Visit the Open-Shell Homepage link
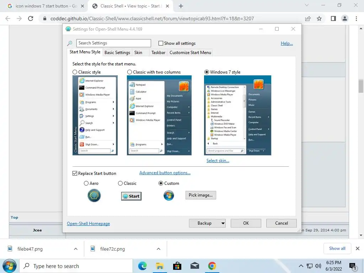Image resolution: width=364 pixels, height=273 pixels. [89, 224]
